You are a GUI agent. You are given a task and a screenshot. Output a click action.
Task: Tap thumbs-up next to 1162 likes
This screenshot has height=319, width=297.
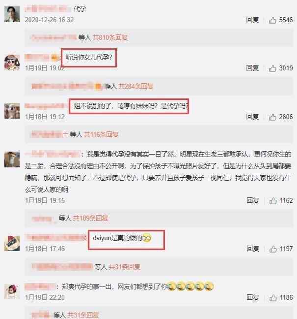(x=273, y=201)
